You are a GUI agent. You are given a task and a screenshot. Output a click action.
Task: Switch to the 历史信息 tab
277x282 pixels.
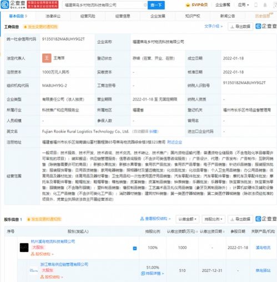pyautogui.click(x=263, y=16)
